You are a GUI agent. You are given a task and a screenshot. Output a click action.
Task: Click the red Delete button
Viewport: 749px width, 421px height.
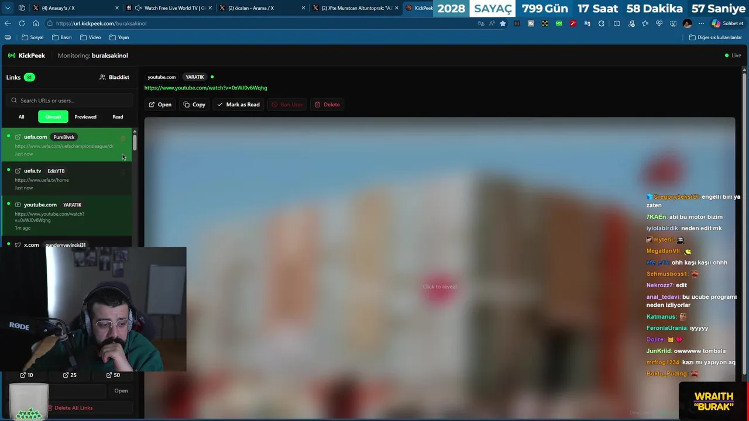[327, 105]
